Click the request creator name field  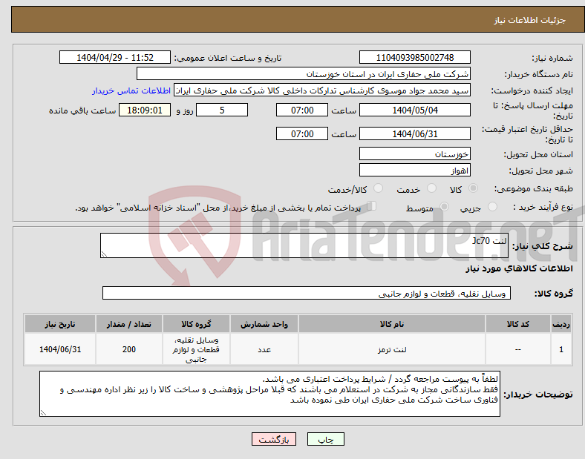pyautogui.click(x=322, y=90)
